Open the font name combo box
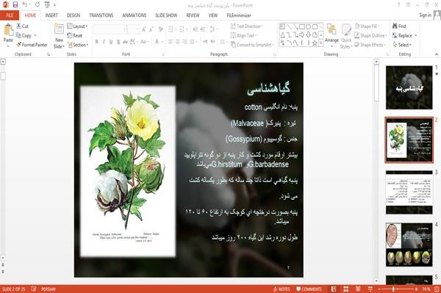441x293 pixels. click(110, 29)
